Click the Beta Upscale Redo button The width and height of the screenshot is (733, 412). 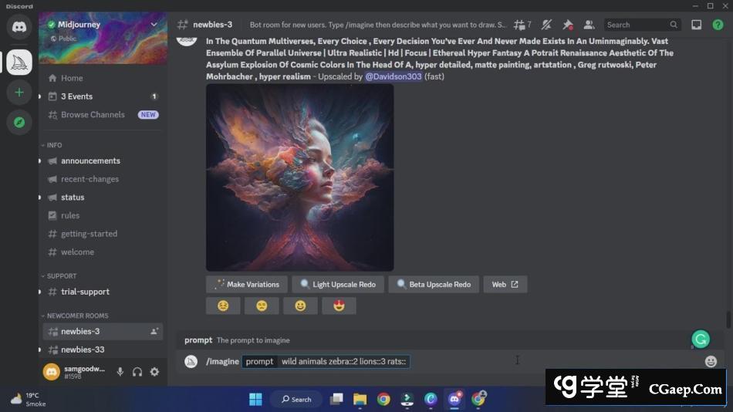[434, 284]
